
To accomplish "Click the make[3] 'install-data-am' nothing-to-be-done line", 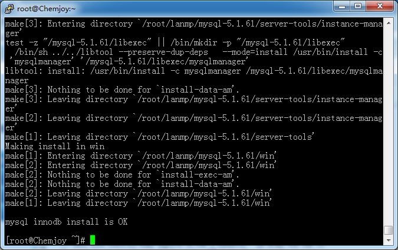I will (x=122, y=90).
